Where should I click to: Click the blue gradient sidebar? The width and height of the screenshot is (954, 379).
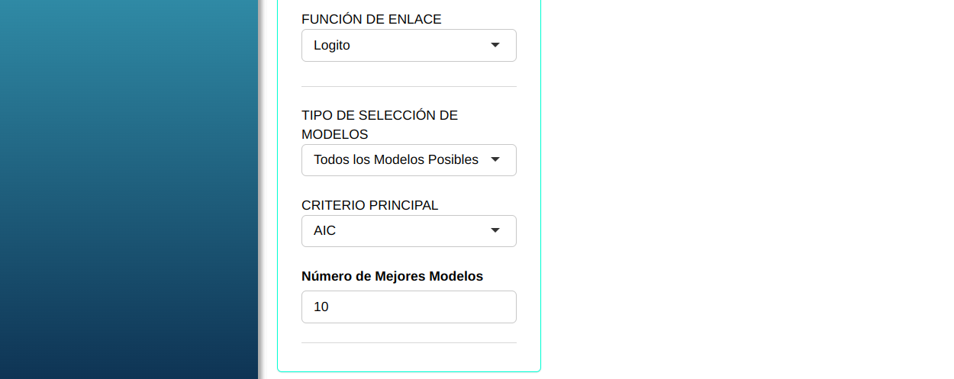tap(128, 189)
